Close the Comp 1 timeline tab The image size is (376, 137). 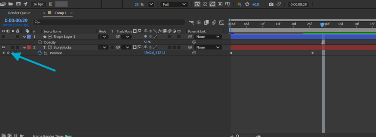pyautogui.click(x=44, y=13)
